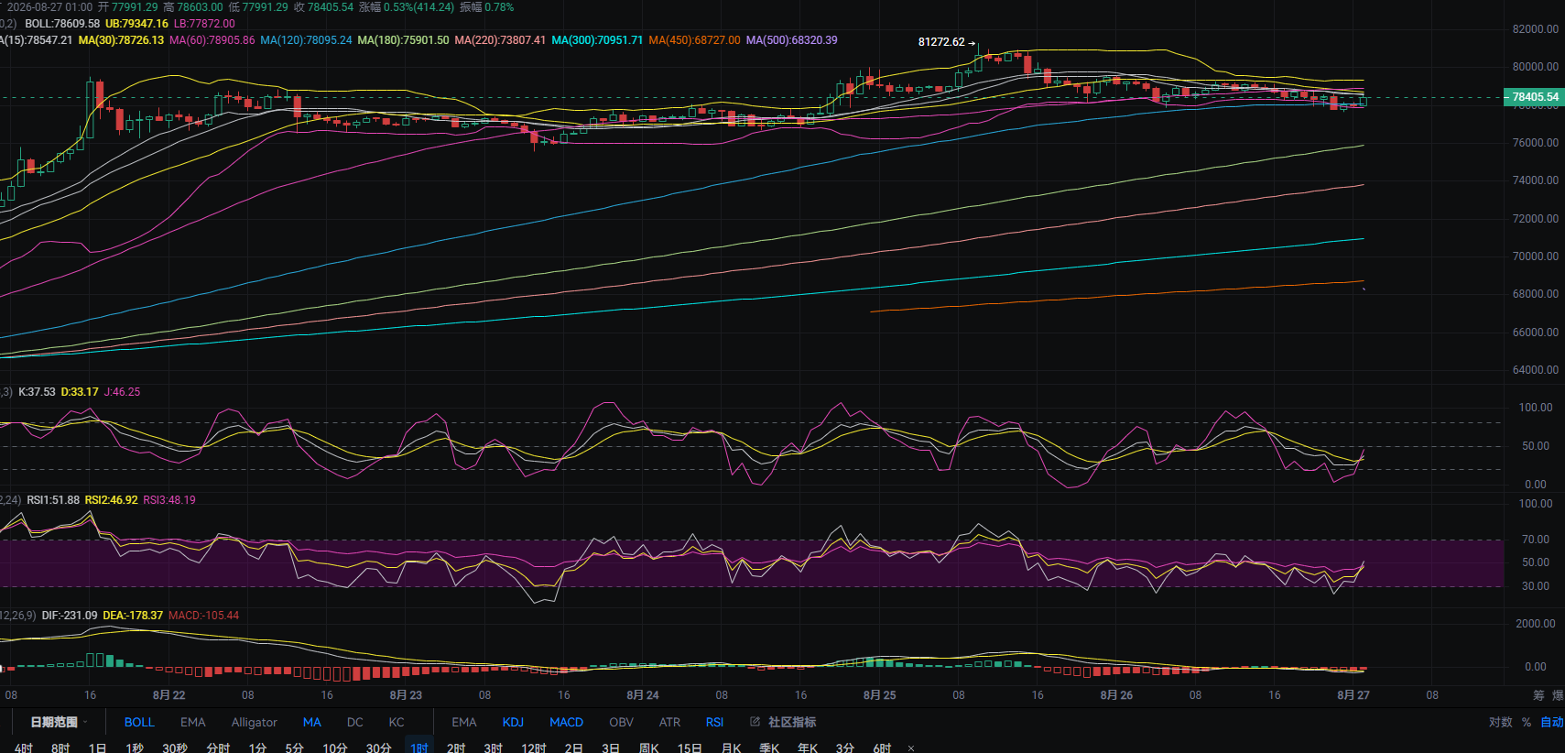Click the MA(60):78905.86 legend label

pos(212,40)
